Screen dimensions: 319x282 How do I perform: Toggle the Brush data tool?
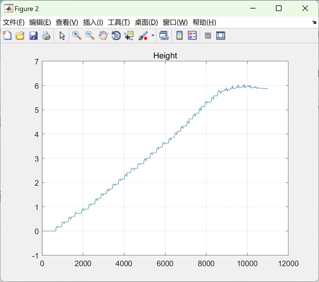pyautogui.click(x=143, y=35)
